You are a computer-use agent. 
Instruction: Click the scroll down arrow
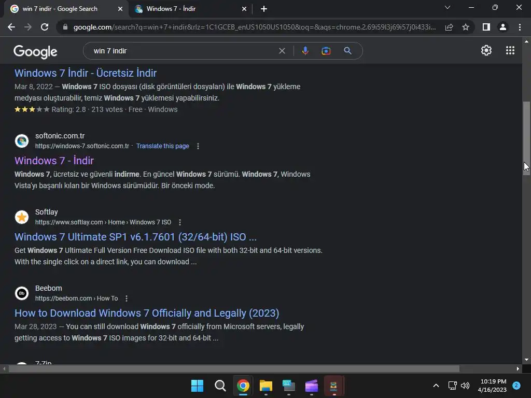(x=526, y=360)
